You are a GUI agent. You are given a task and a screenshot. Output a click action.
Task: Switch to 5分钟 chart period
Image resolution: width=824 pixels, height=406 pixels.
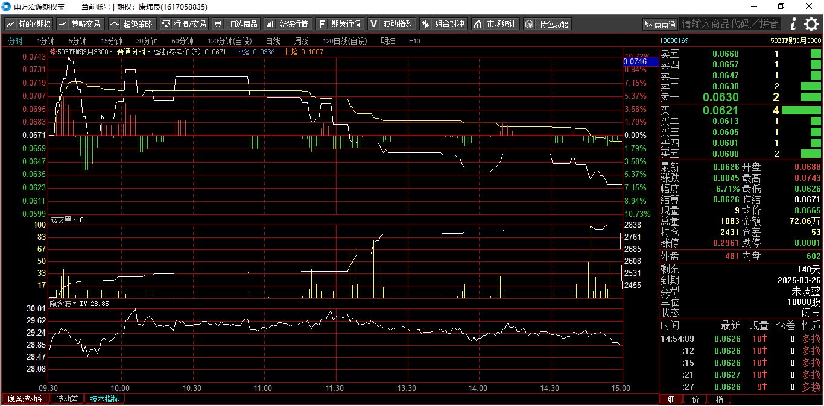[x=77, y=41]
